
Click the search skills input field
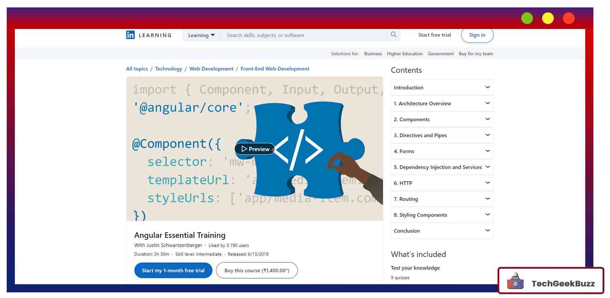coord(304,35)
